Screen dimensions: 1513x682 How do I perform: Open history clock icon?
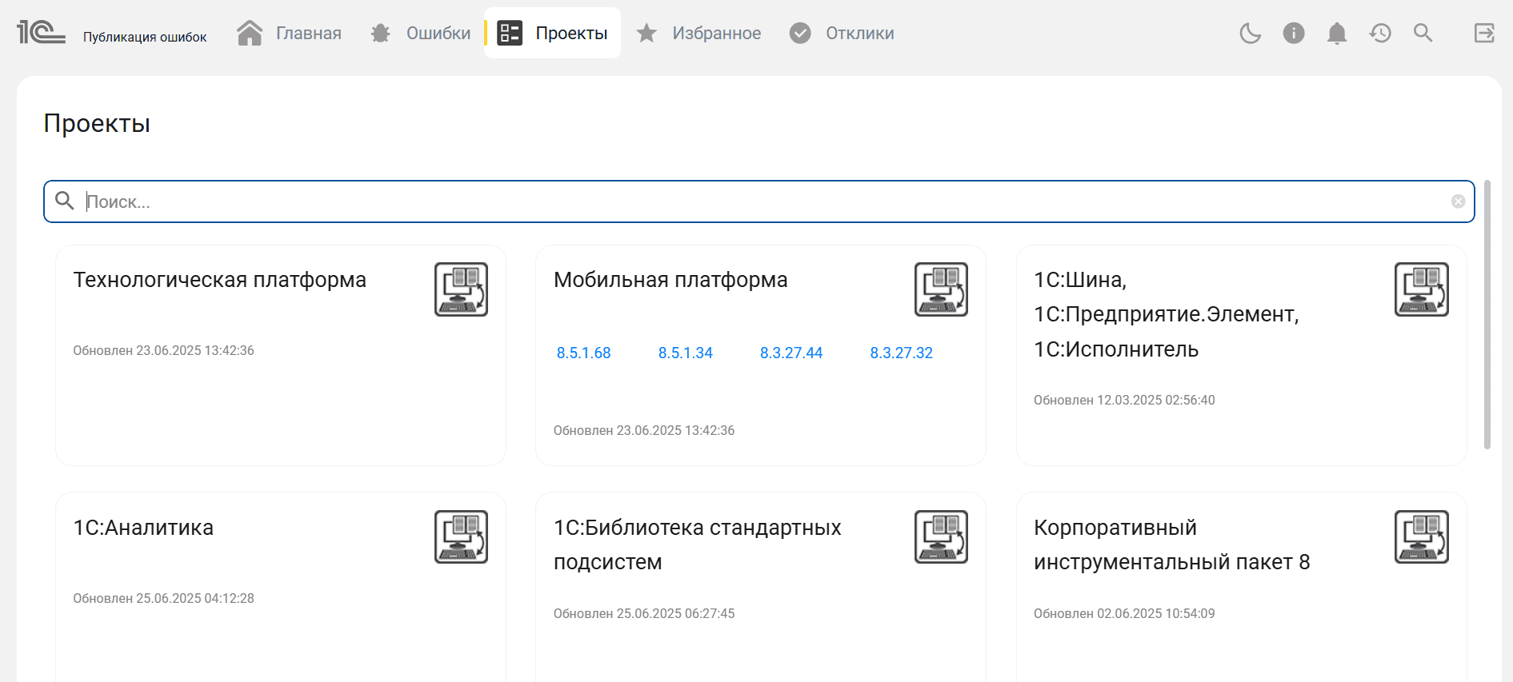(1379, 33)
